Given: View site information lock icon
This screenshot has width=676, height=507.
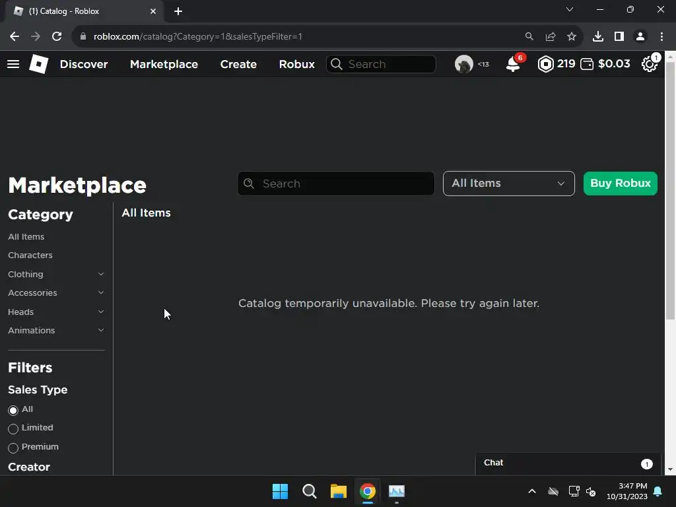Looking at the screenshot, I should pyautogui.click(x=83, y=37).
